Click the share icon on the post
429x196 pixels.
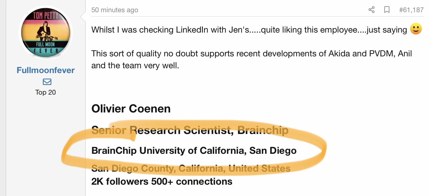click(x=371, y=10)
